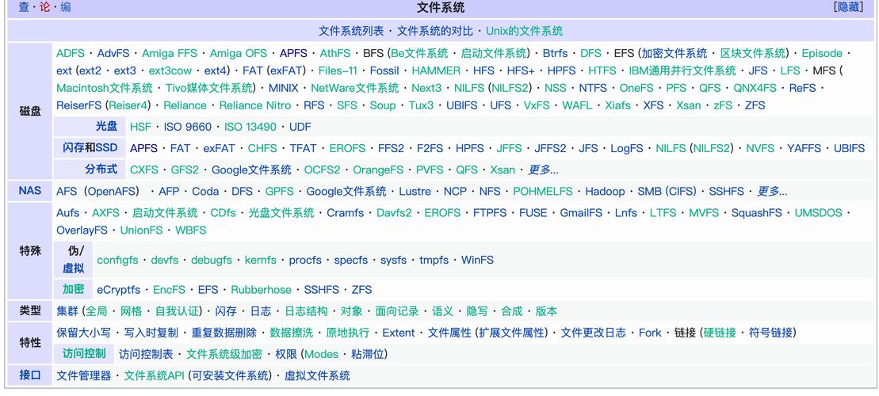Open the IBM通用并行文件系统 link
879x396 pixels.
pos(682,70)
